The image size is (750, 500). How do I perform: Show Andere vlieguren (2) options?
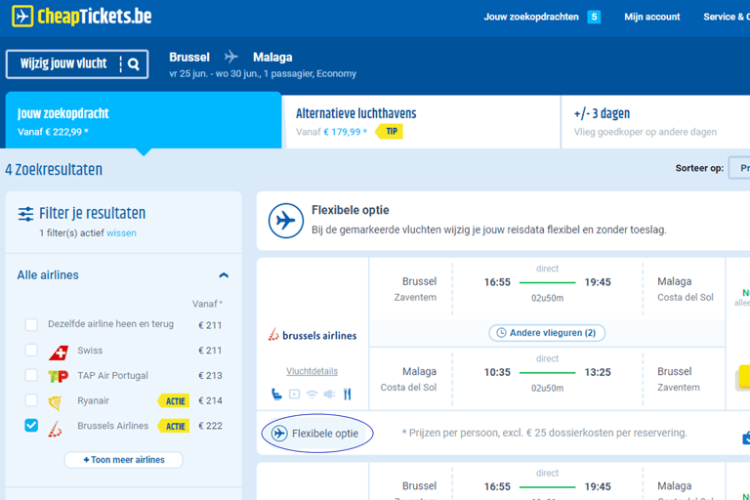(547, 333)
